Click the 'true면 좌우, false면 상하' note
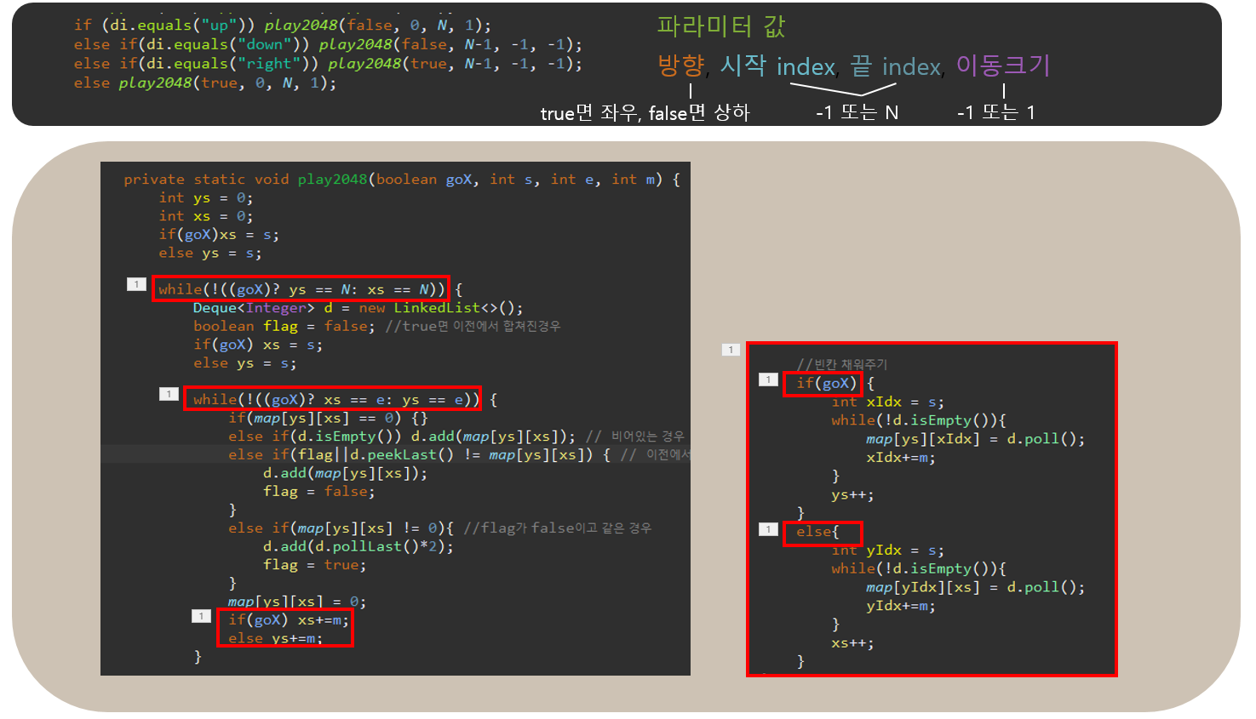Screen dimensions: 1256x719 pos(645,112)
